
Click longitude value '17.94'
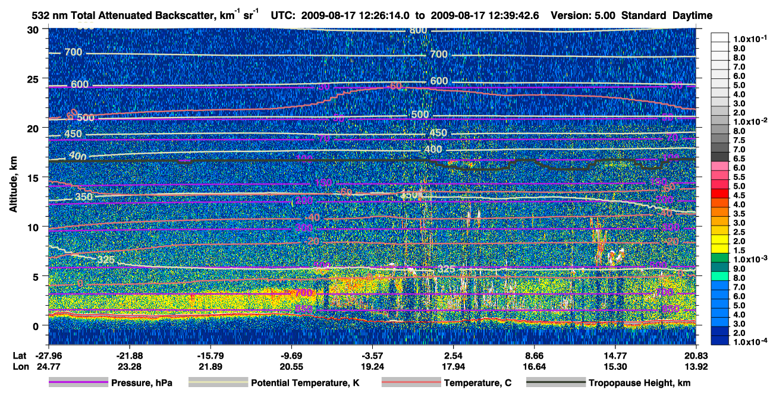click(453, 367)
